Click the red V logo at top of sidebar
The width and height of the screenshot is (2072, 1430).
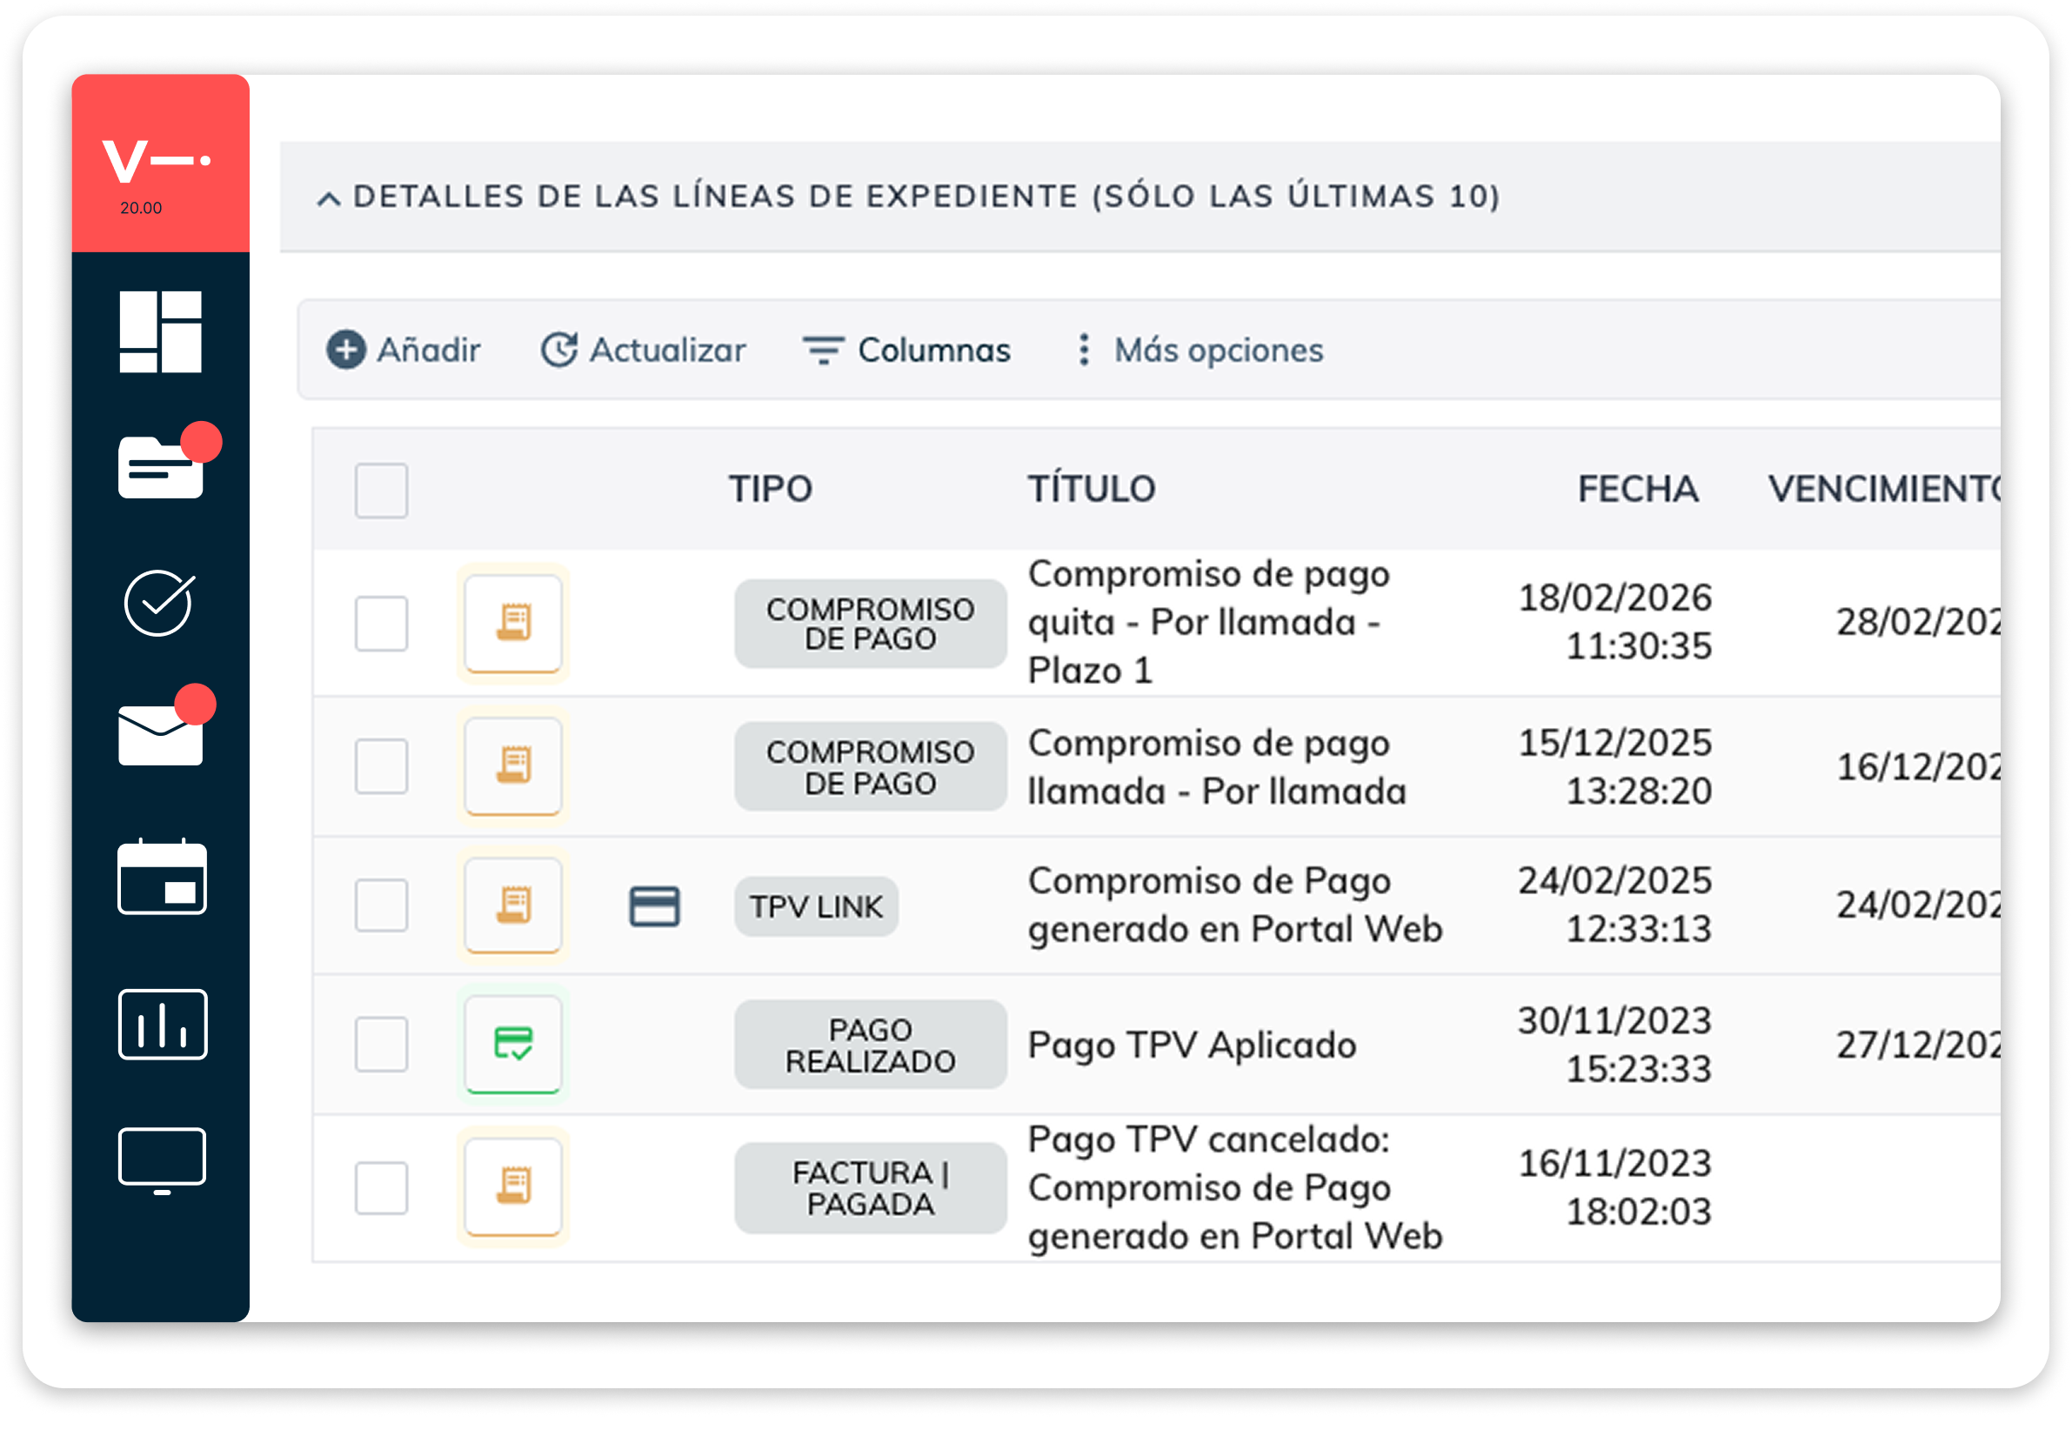157,163
